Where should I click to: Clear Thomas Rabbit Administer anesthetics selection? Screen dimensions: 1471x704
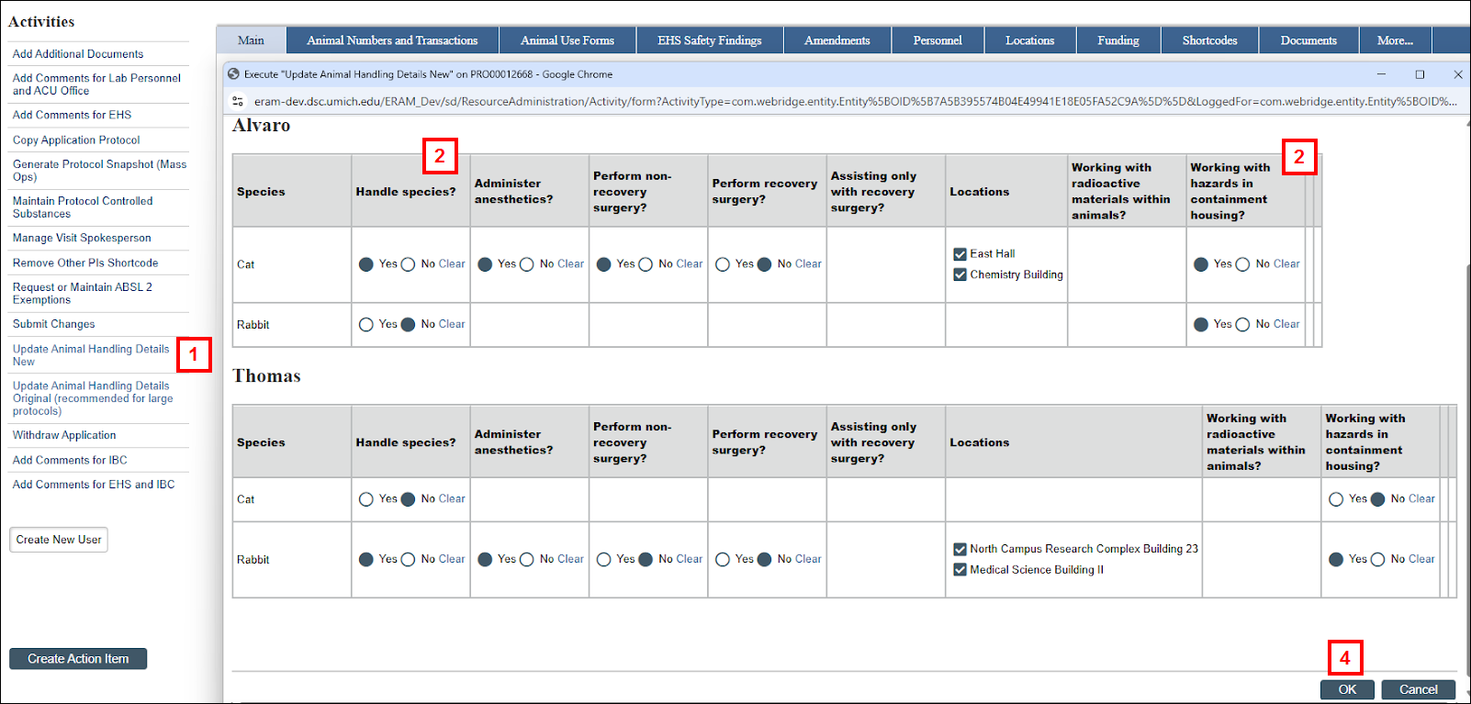[570, 559]
